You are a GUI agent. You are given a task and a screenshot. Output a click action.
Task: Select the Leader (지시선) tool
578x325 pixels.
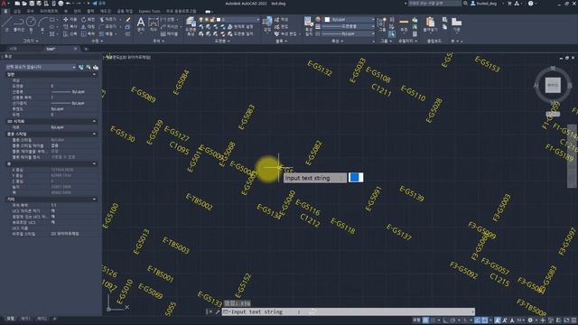tap(169, 26)
